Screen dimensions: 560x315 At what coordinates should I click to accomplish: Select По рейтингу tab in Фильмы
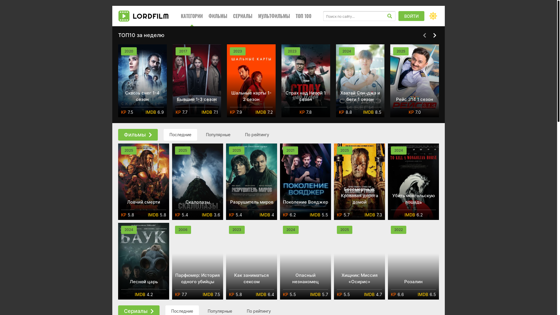(x=257, y=135)
